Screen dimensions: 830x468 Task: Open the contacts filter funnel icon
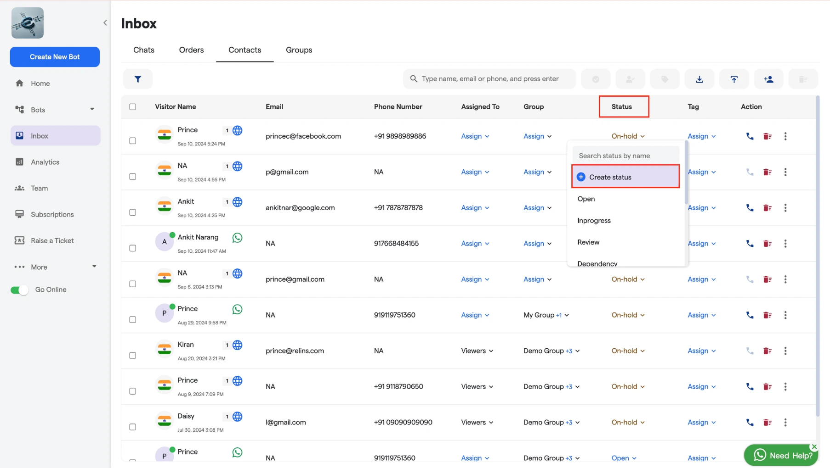[x=138, y=79]
